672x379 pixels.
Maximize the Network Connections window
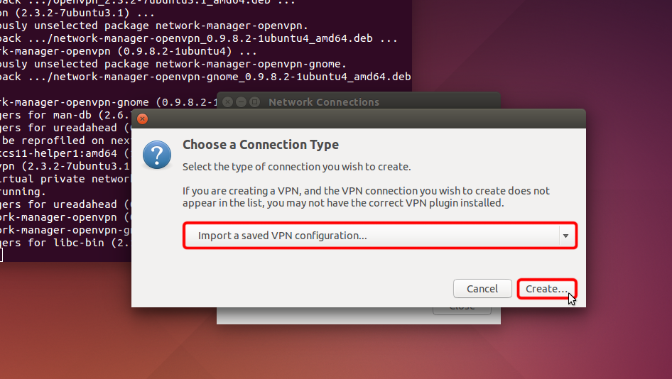click(254, 102)
